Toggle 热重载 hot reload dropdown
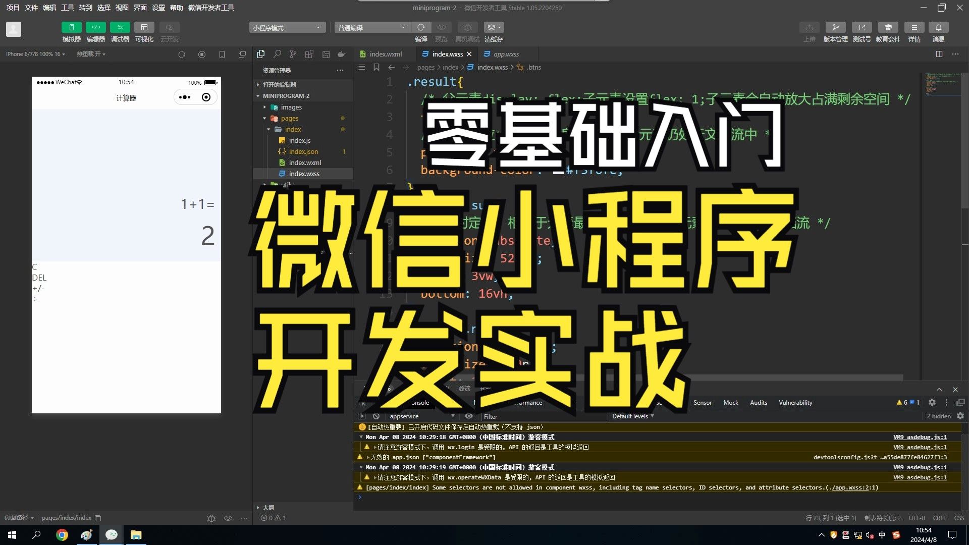Screen dimensions: 969x545 91,54
